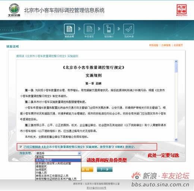Select 外籍人员 from the identity list

click(58, 173)
